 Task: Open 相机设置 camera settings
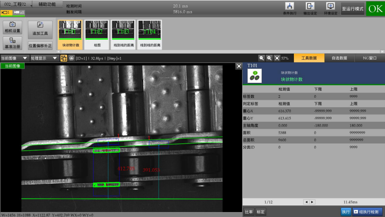(12, 27)
